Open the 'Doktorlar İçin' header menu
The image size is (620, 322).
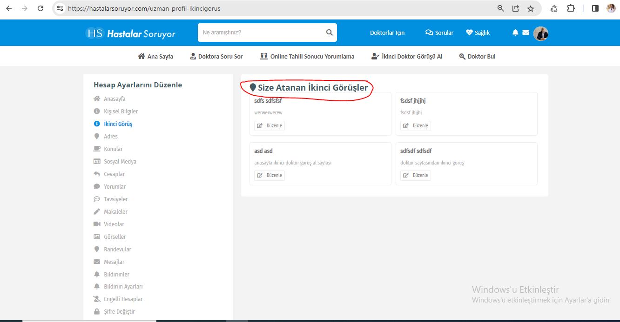pyautogui.click(x=387, y=33)
